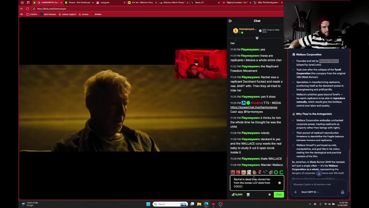Click the browser back arrow
Screen dimensions: 369x208
tap(22, 9)
